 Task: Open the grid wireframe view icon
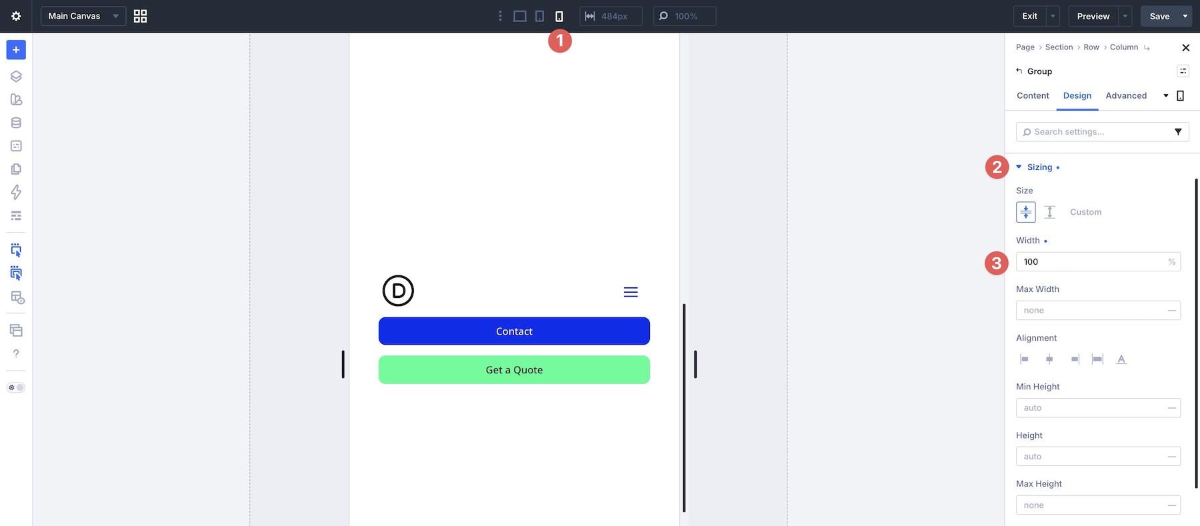140,16
